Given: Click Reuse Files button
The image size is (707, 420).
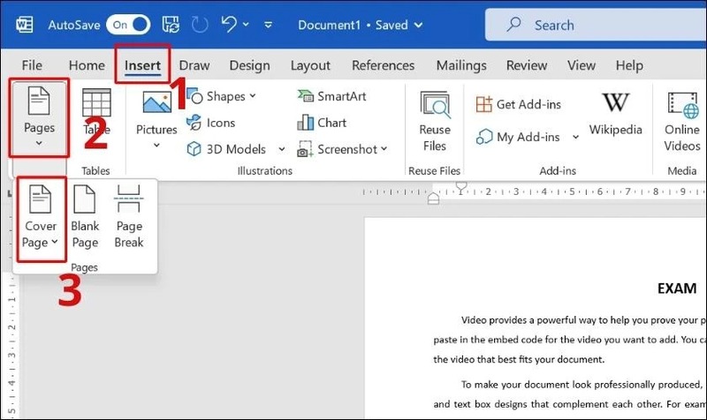Looking at the screenshot, I should (435, 122).
